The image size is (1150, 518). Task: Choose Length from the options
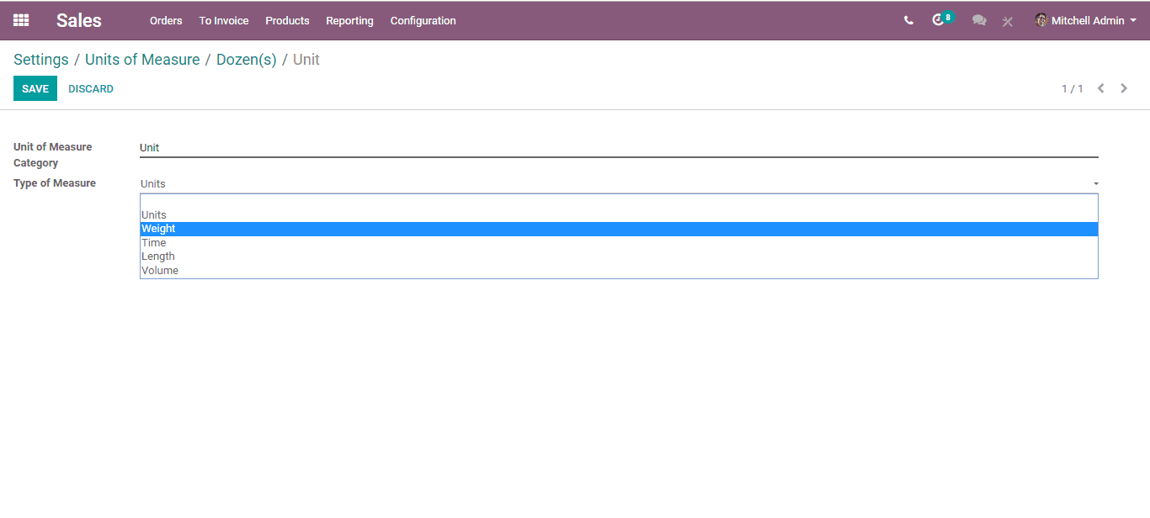619,256
